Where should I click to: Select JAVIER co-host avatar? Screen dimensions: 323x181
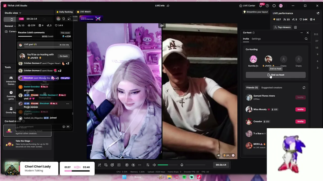tap(268, 59)
